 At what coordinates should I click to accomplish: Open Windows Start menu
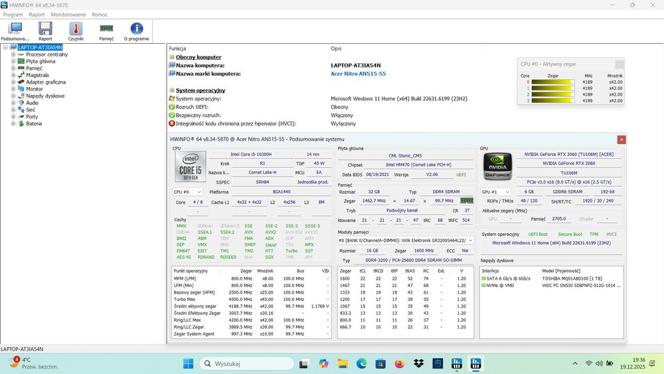click(188, 363)
